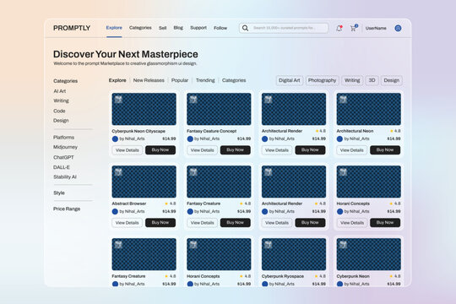Click author avatar on Abstract Browser card
Screen dimensions: 456x304
point(115,211)
